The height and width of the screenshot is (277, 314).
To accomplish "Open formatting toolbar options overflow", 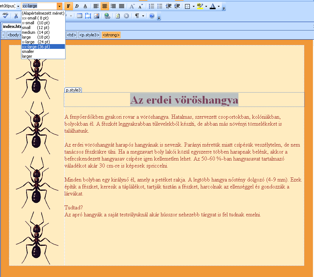I will pyautogui.click(x=224, y=8).
